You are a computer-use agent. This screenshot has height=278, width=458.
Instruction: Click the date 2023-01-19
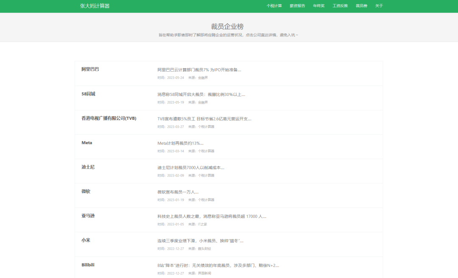(x=176, y=200)
